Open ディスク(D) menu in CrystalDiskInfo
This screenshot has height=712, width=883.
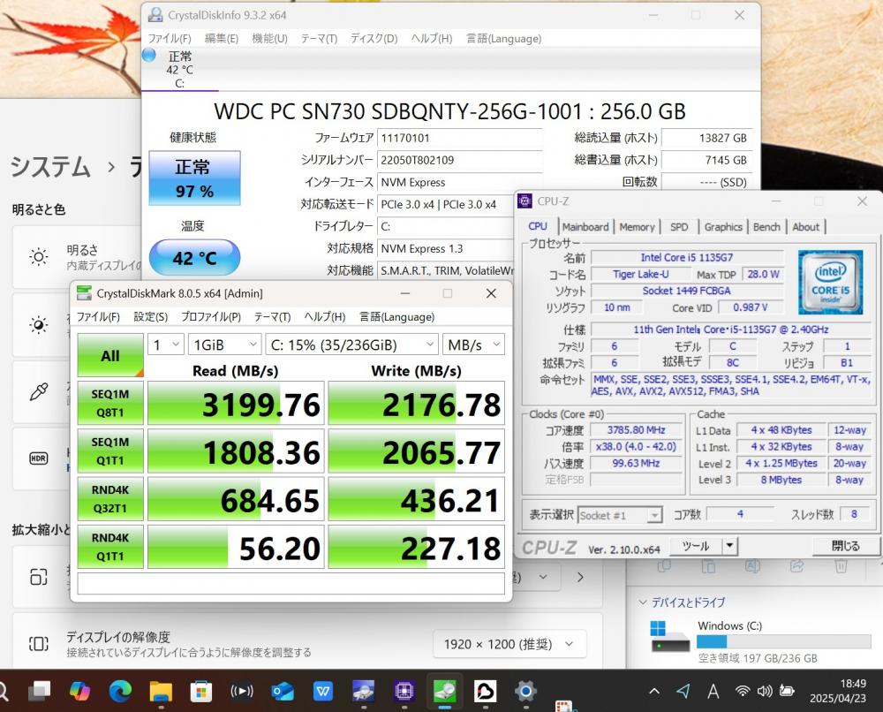point(374,38)
